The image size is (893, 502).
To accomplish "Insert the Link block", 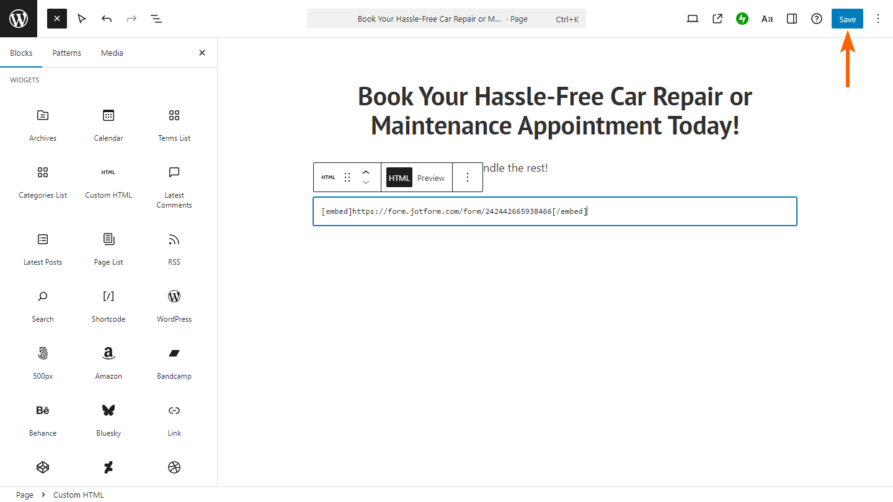I will coord(174,420).
